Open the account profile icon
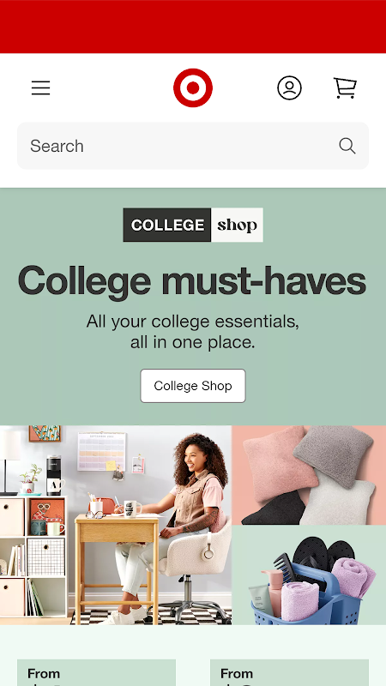 click(x=289, y=88)
